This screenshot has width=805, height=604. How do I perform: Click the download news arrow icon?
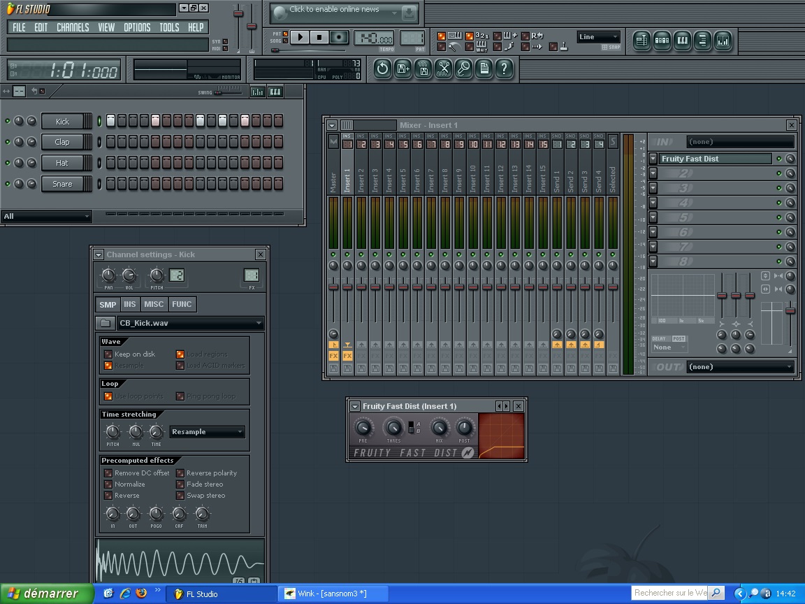point(409,13)
